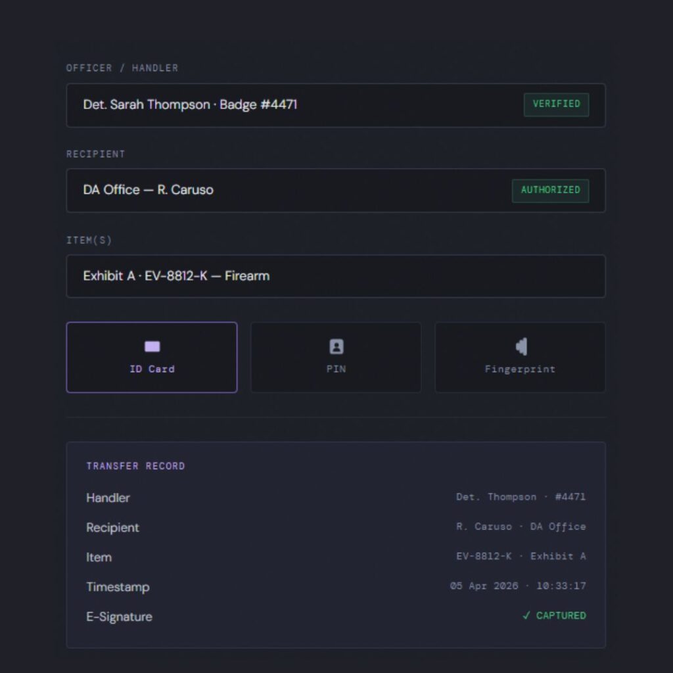Click the green E-Signature checkmark
This screenshot has height=673, width=673.
point(526,616)
